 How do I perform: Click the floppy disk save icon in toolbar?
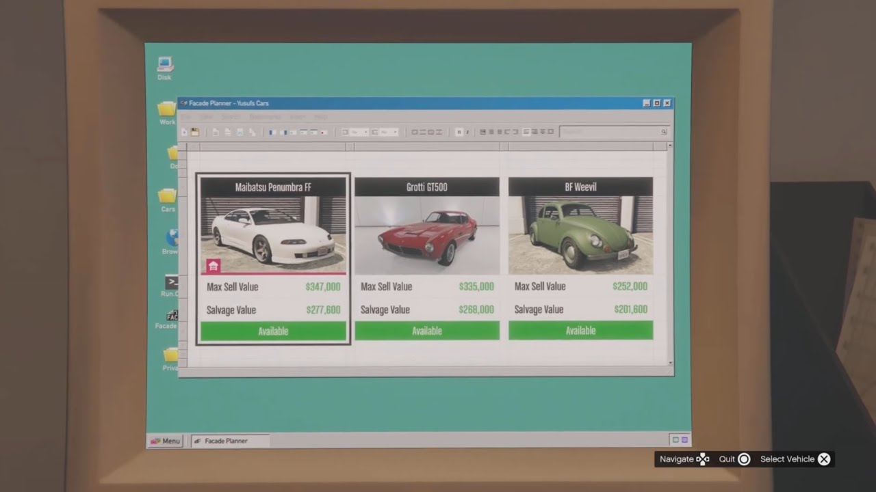point(195,132)
